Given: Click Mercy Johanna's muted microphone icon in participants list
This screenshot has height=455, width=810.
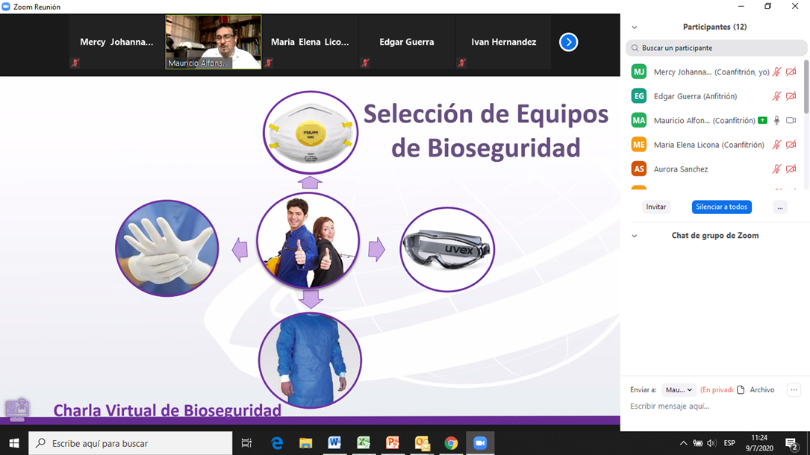Looking at the screenshot, I should pos(776,72).
